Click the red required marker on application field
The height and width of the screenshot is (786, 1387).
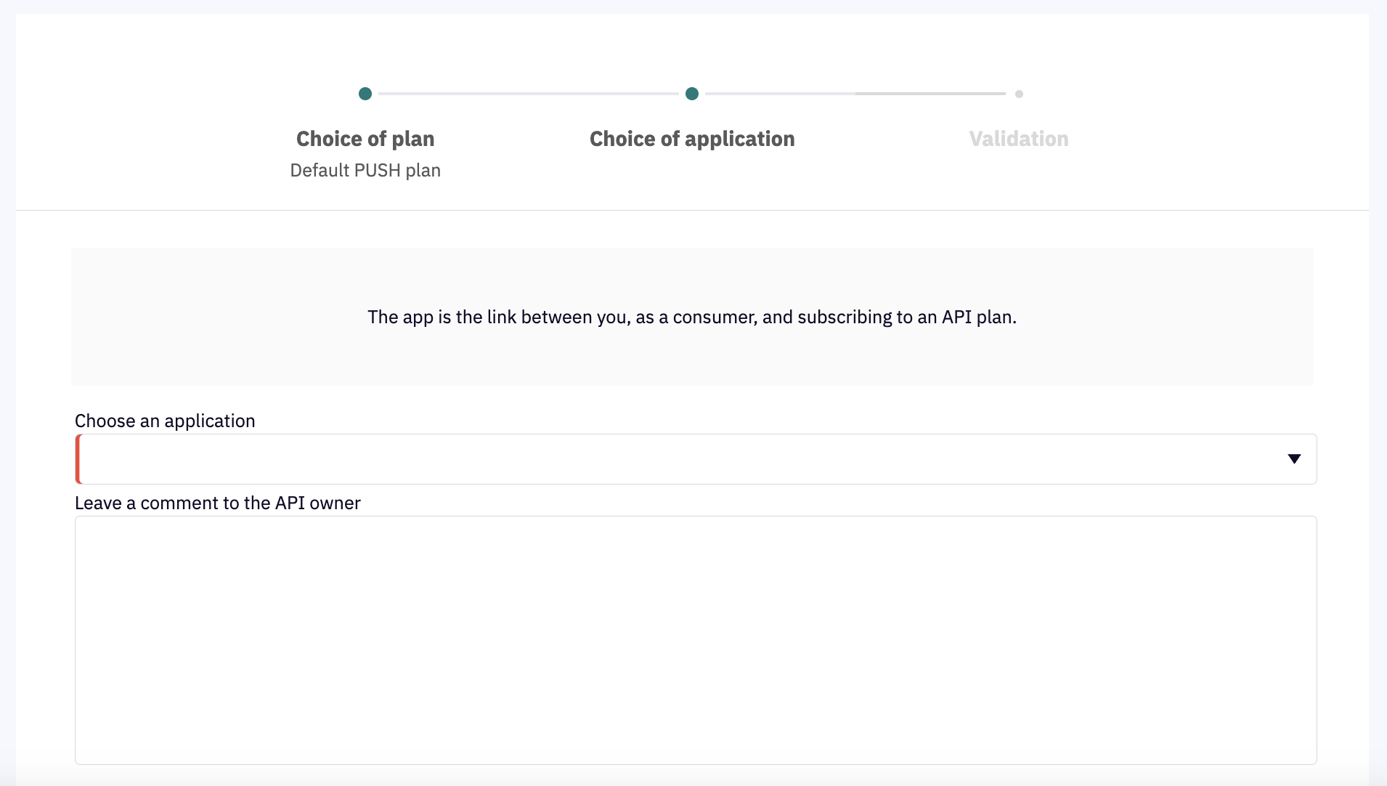pos(78,459)
